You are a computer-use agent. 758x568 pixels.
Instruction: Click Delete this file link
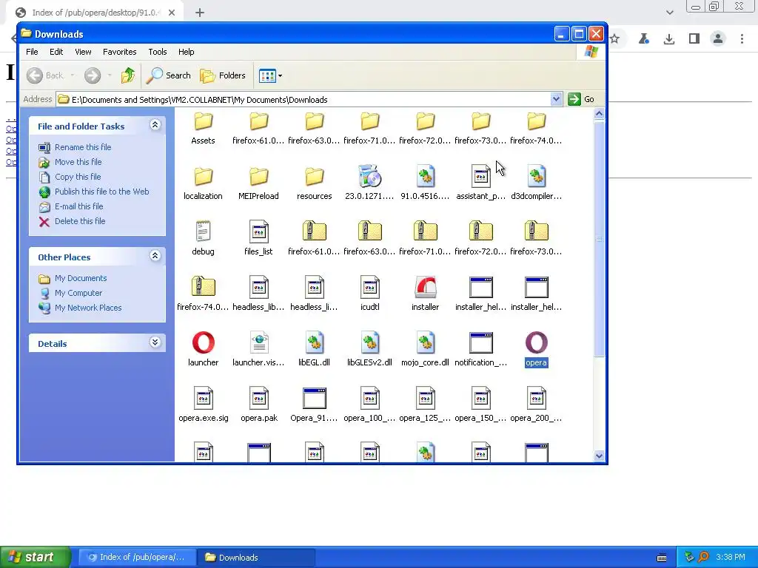[x=80, y=221]
